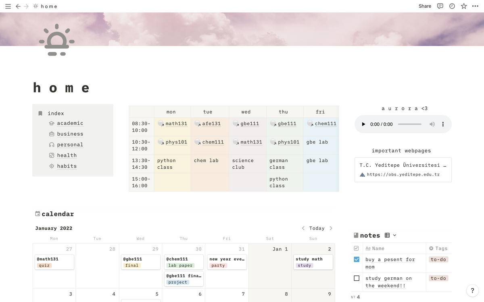Screen dimensions: 484x302
Task: Uncheck 'buy a pesent for mom' checkbox
Action: (357, 260)
